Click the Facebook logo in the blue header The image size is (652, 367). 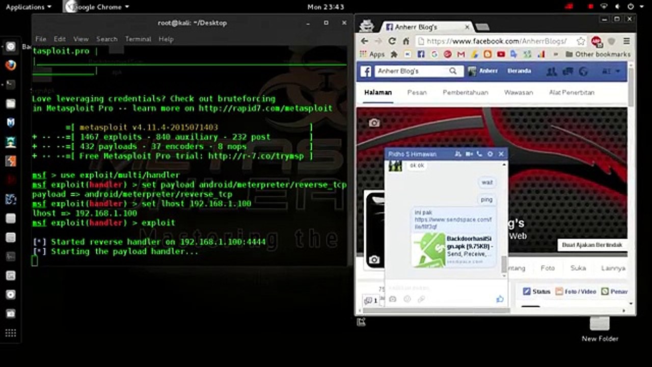coord(366,71)
